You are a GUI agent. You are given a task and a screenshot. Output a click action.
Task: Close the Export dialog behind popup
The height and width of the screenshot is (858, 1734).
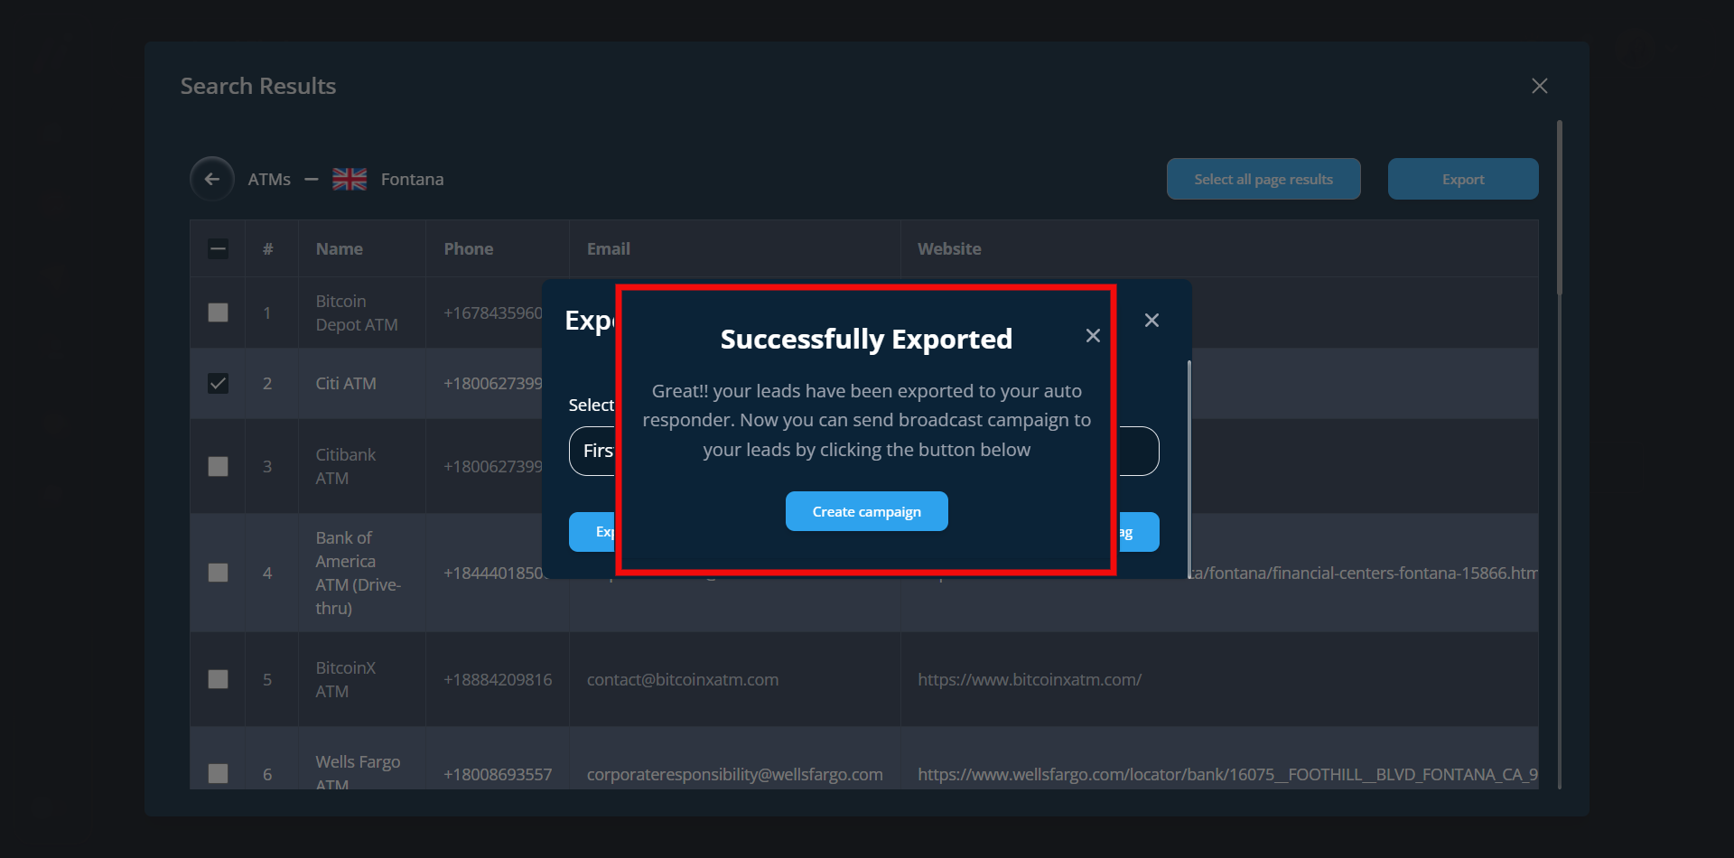(x=1151, y=321)
